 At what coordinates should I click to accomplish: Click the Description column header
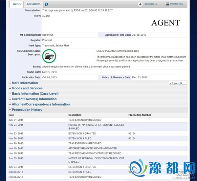point(75,115)
